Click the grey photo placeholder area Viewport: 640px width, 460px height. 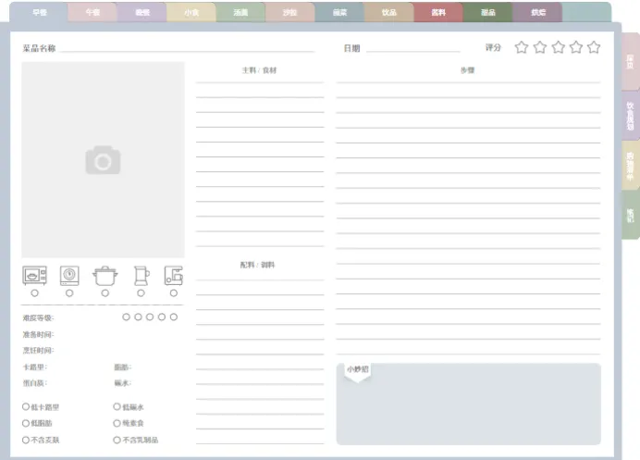(103, 160)
